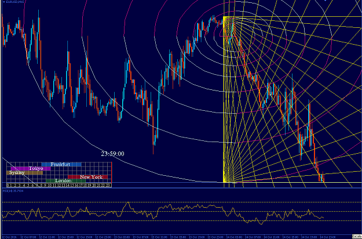Click the RSI(14) indicator label

tap(13, 191)
